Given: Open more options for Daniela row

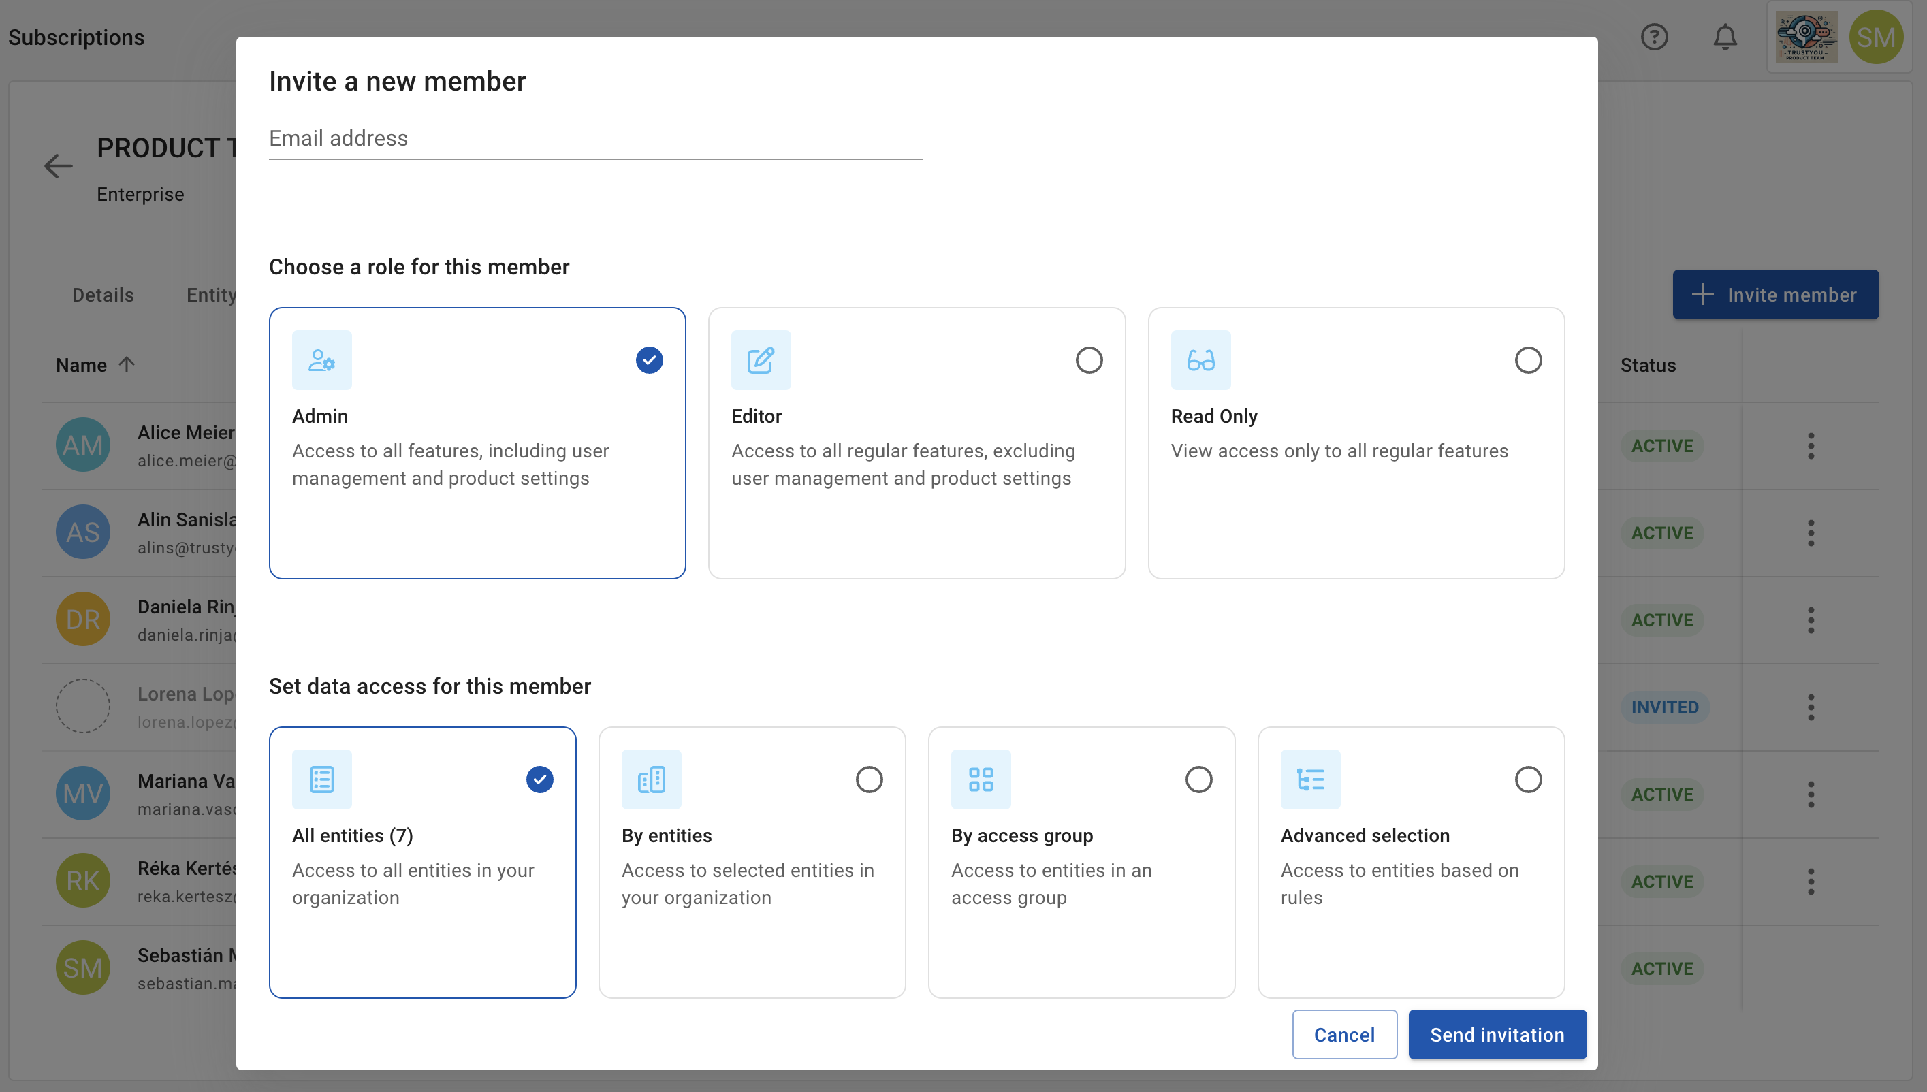Looking at the screenshot, I should pyautogui.click(x=1811, y=620).
